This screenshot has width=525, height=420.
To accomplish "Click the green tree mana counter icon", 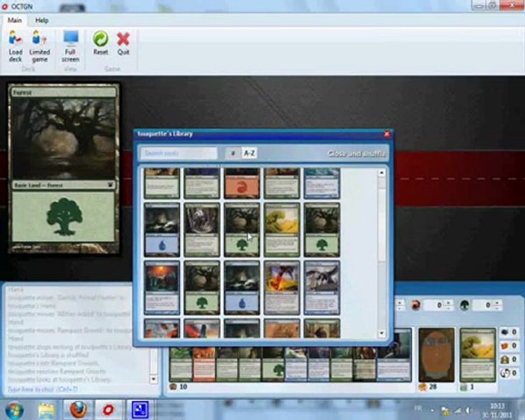I will (464, 305).
